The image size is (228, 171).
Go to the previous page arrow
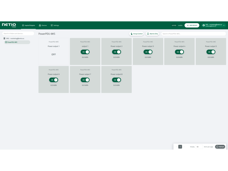[176, 147]
